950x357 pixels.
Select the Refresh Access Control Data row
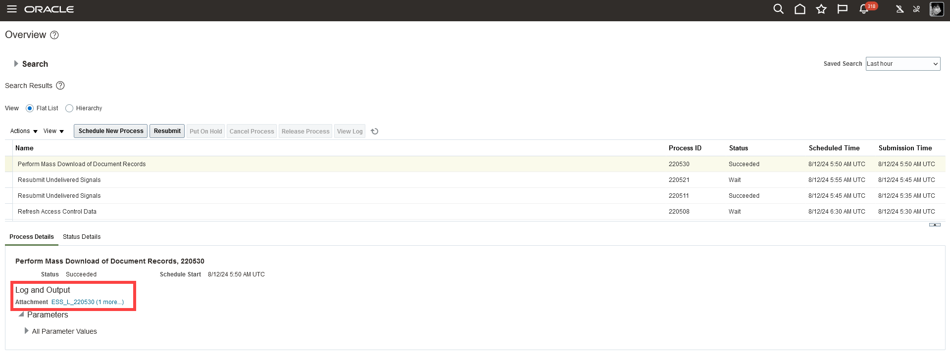tap(475, 212)
